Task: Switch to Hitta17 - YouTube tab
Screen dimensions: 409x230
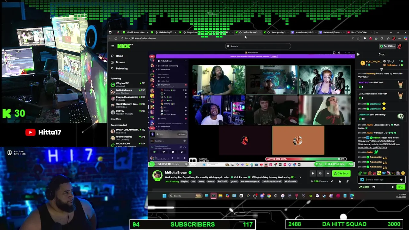Action: [359, 32]
